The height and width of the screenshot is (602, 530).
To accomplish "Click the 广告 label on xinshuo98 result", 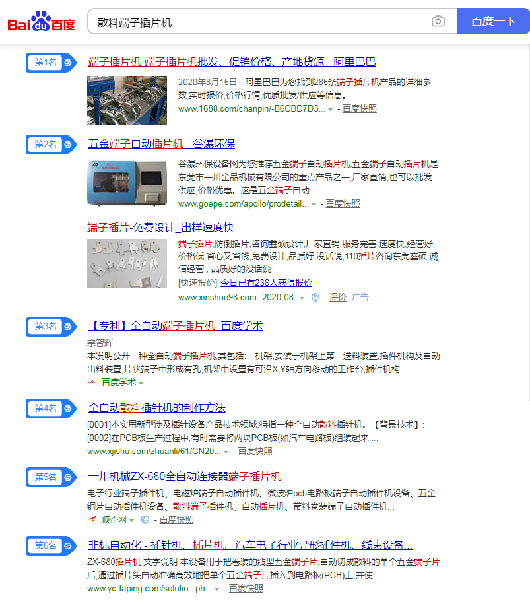I will [x=360, y=297].
